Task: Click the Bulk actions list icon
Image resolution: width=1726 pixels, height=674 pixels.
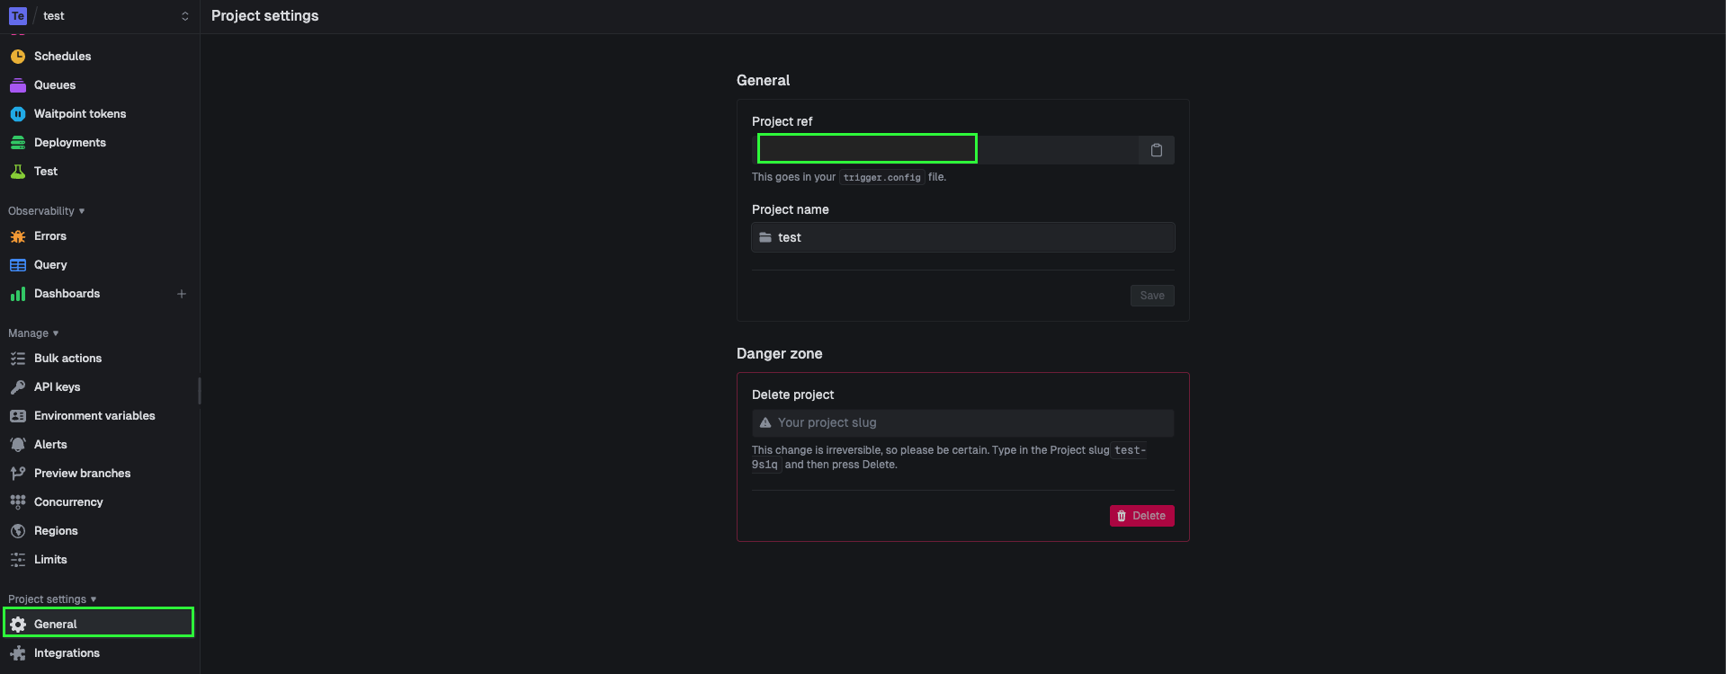Action: pos(18,359)
